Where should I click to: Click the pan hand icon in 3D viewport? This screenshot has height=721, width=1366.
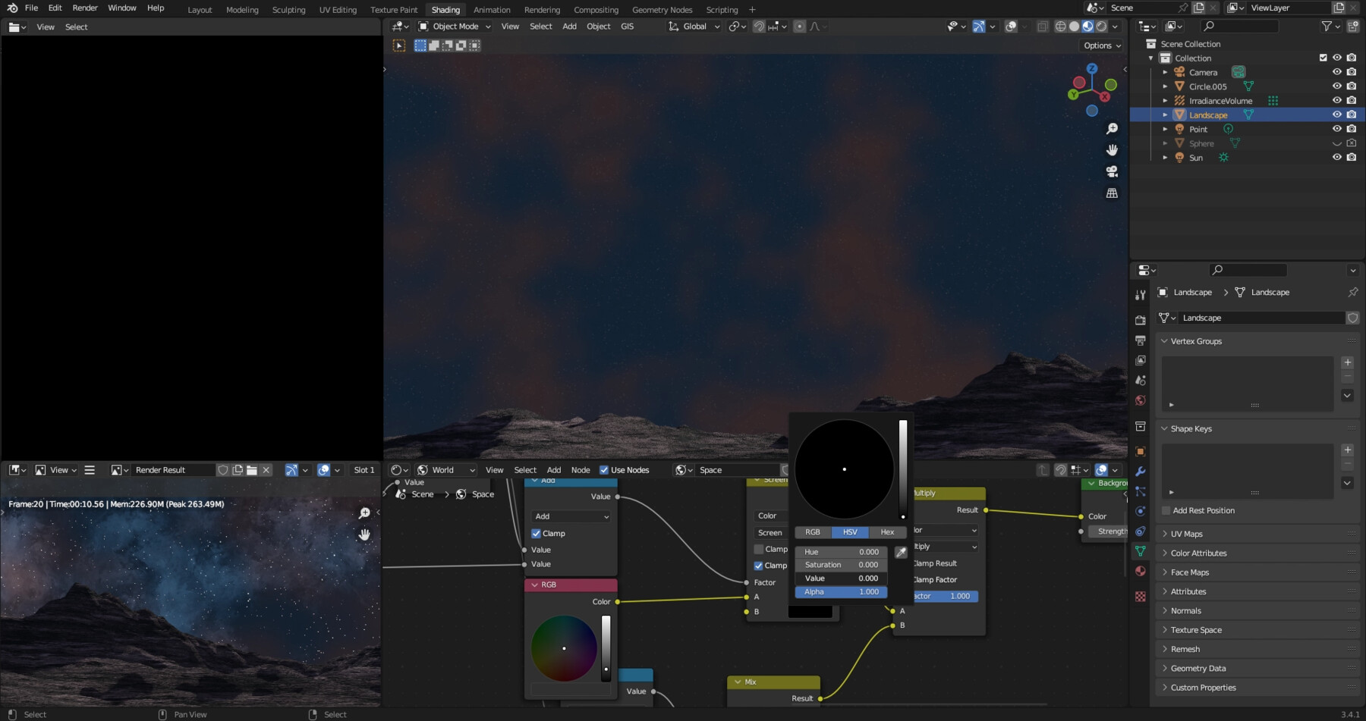1112,150
